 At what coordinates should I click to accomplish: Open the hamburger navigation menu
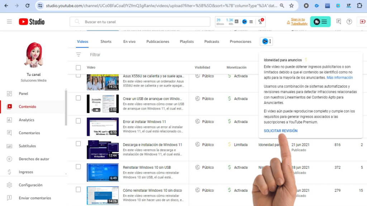pos(9,22)
